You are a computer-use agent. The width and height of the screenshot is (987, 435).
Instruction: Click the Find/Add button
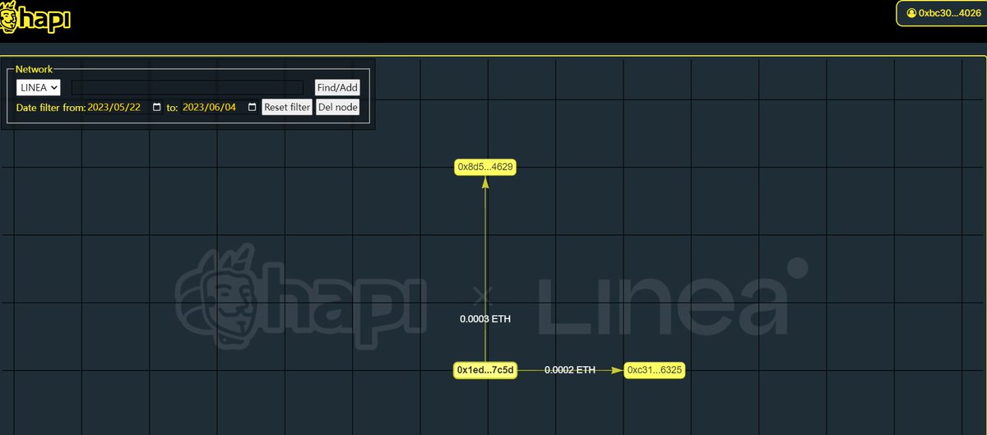[337, 87]
